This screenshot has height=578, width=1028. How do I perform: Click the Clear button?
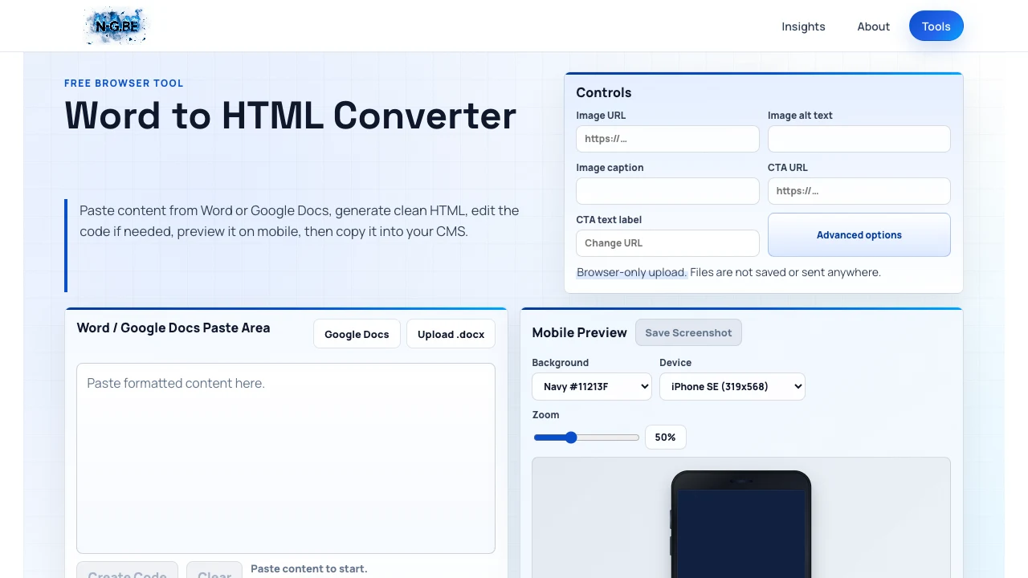pos(214,571)
